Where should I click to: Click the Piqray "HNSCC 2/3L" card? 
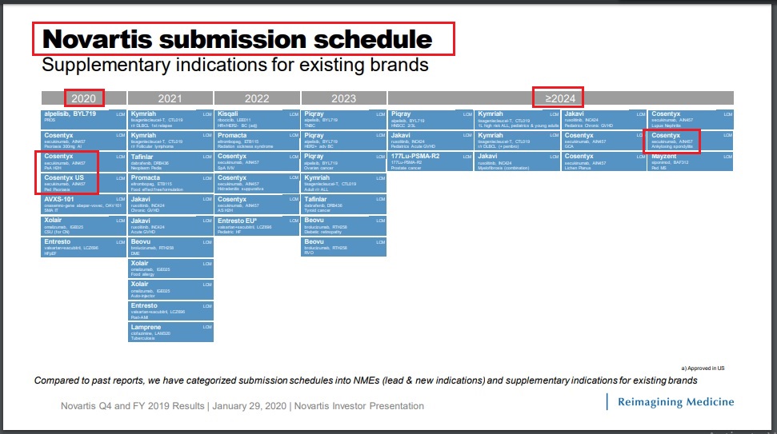pyautogui.click(x=431, y=119)
